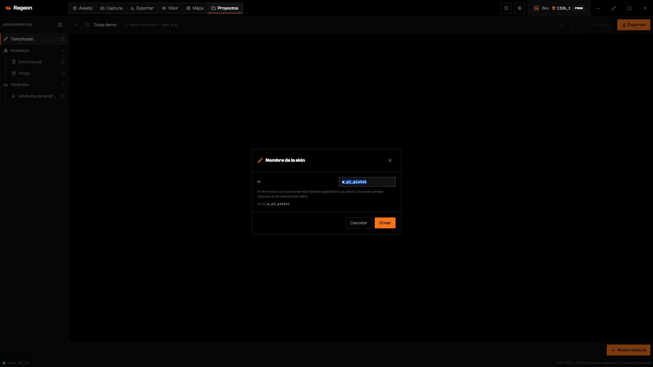The image size is (653, 367).
Task: Open the task list icon in top bar
Action: (x=506, y=8)
